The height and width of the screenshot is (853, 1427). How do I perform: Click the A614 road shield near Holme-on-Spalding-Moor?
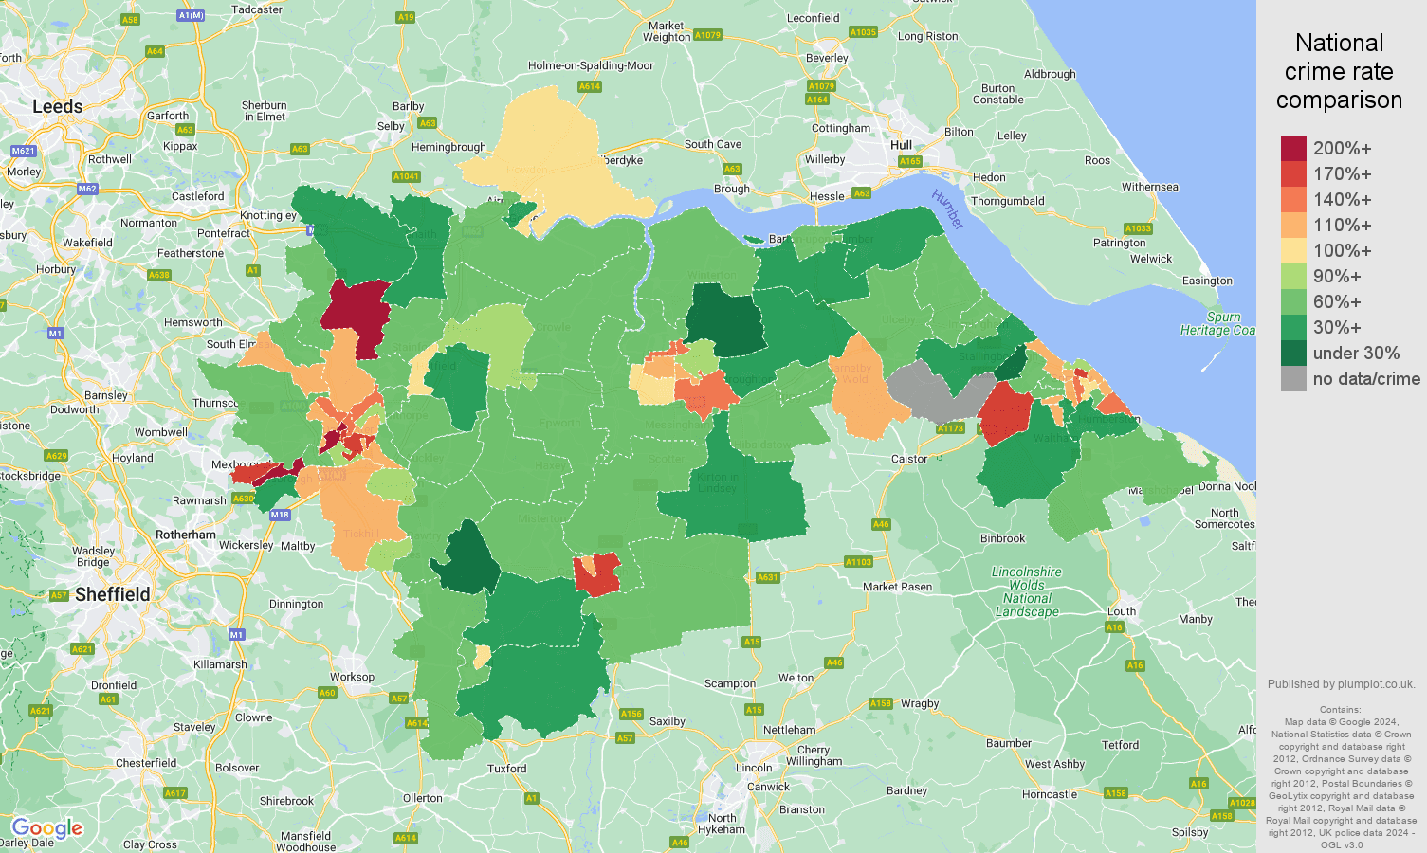pyautogui.click(x=590, y=86)
